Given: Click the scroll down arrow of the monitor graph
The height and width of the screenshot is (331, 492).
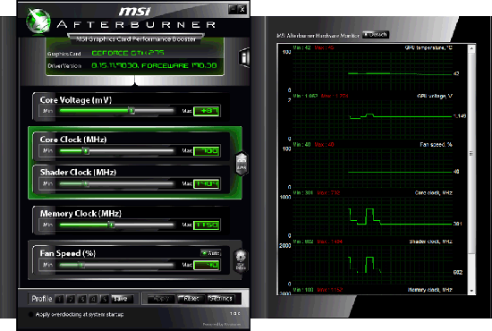Looking at the screenshot, I should [x=471, y=291].
